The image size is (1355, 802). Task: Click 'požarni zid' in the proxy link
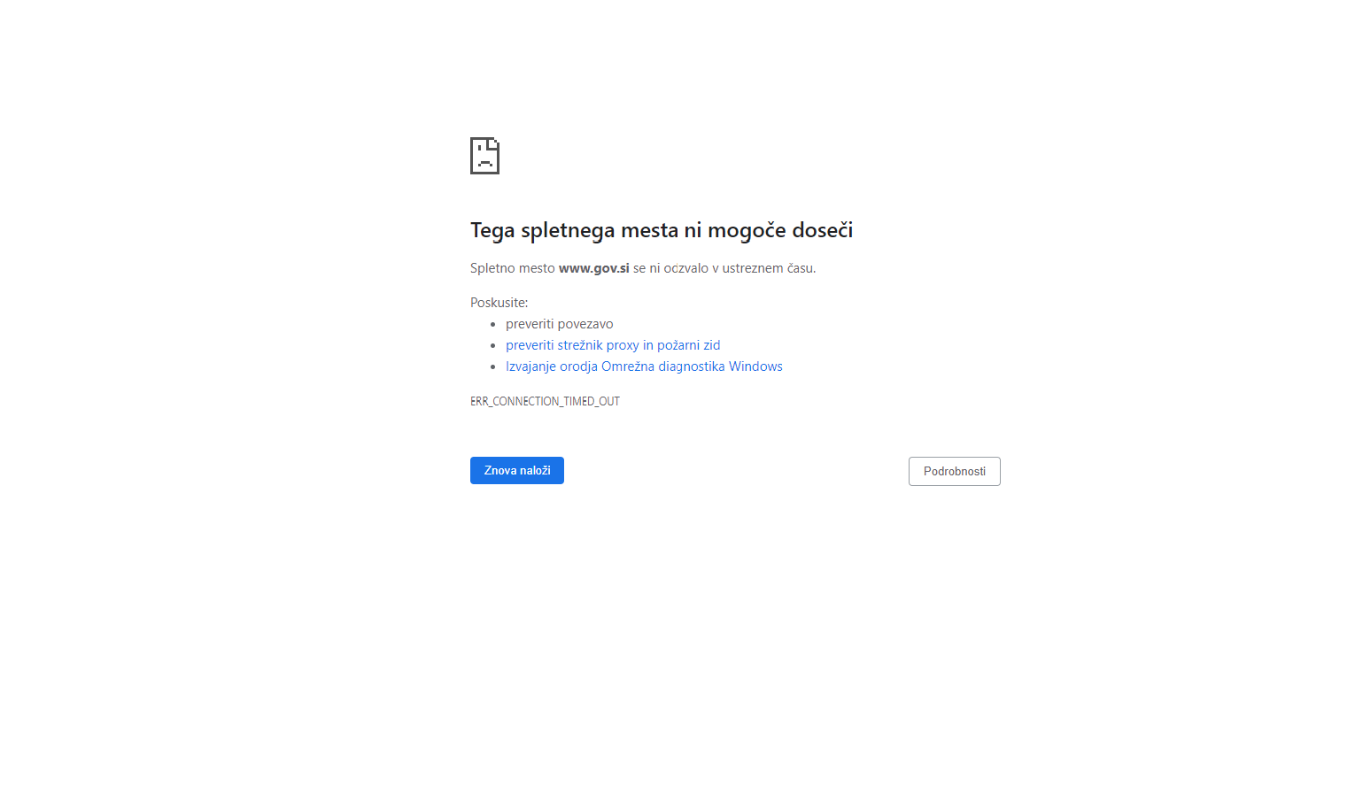[x=689, y=345]
